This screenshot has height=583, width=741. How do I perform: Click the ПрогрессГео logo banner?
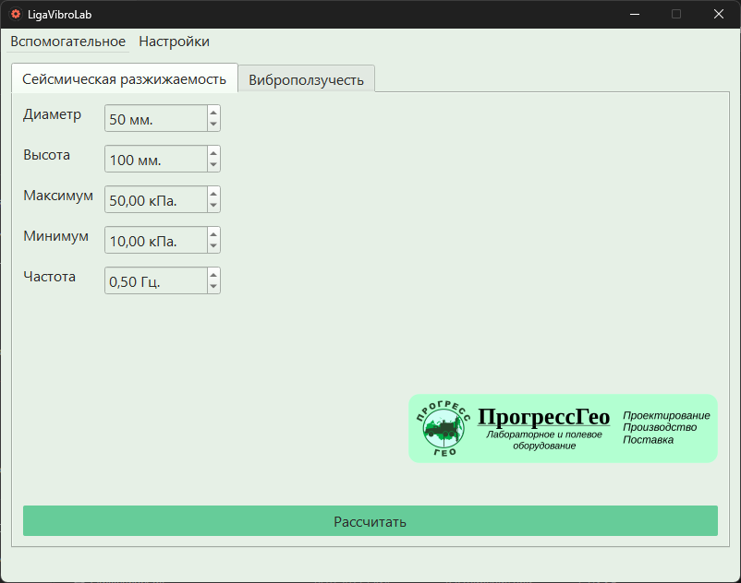pos(563,428)
